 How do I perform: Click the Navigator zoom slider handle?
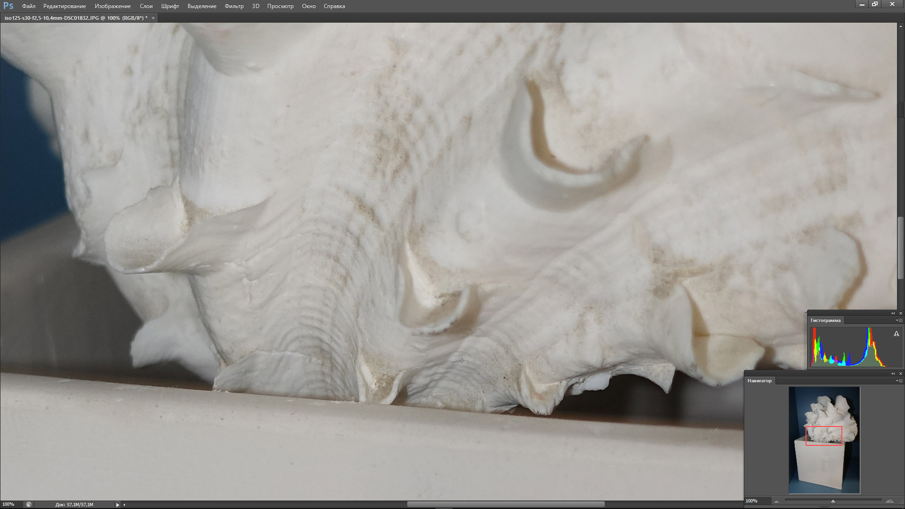(833, 501)
